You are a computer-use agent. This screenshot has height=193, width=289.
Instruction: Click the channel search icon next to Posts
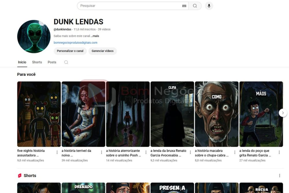pos(66,62)
